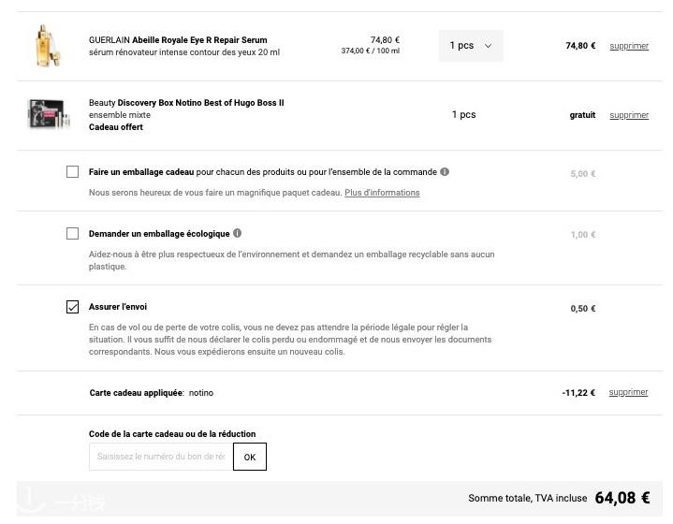Click the Guerlain serum product image
This screenshot has height=524, width=673.
click(48, 46)
